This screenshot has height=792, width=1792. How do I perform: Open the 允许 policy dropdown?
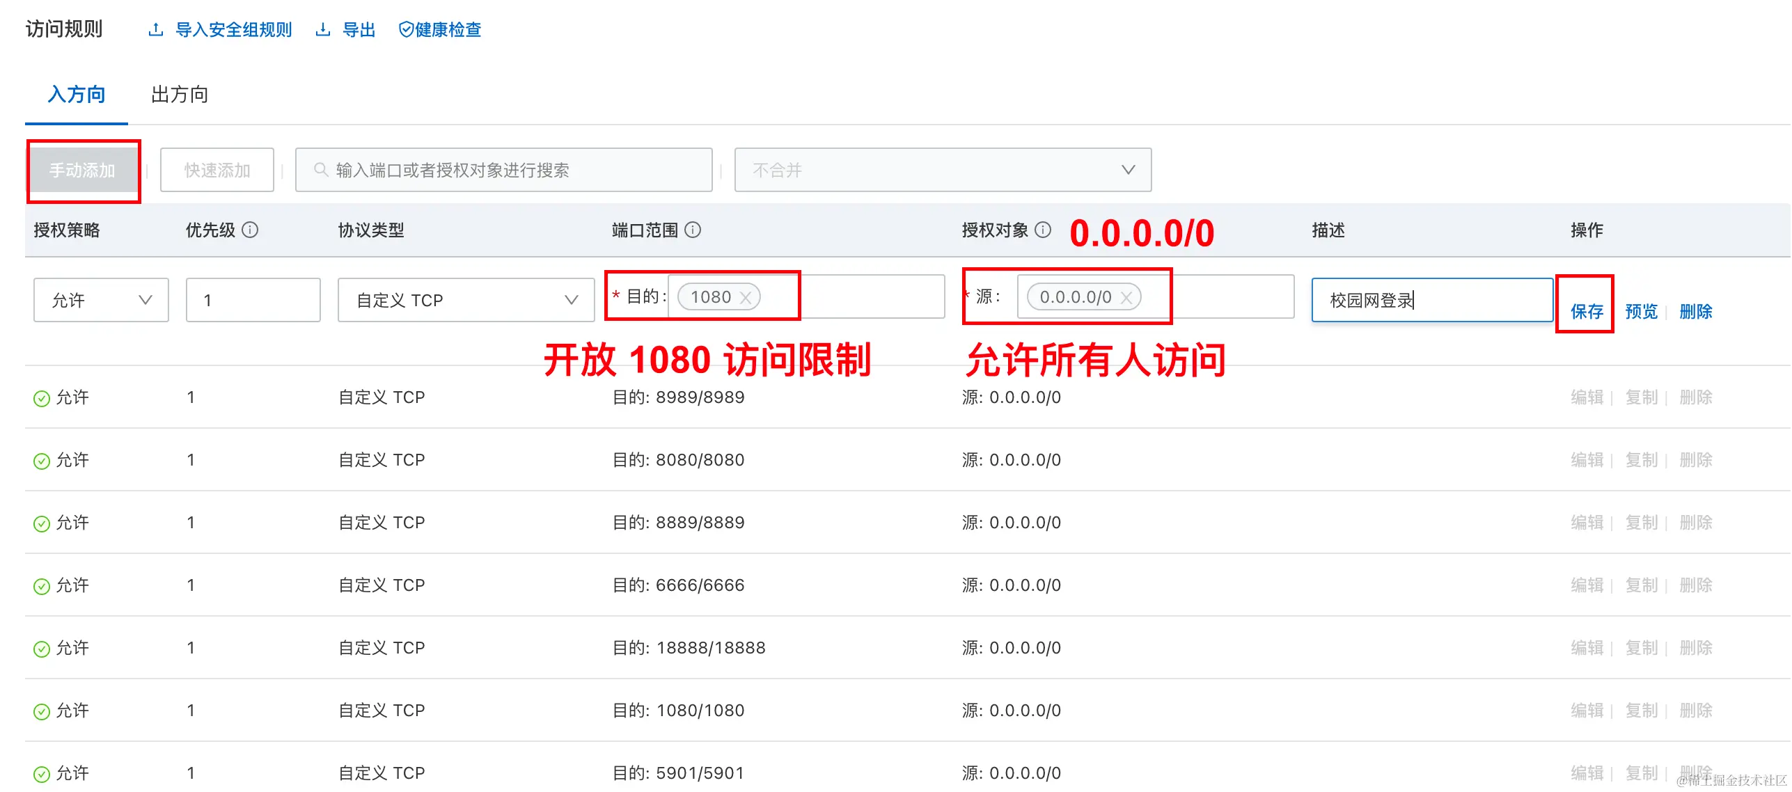101,300
